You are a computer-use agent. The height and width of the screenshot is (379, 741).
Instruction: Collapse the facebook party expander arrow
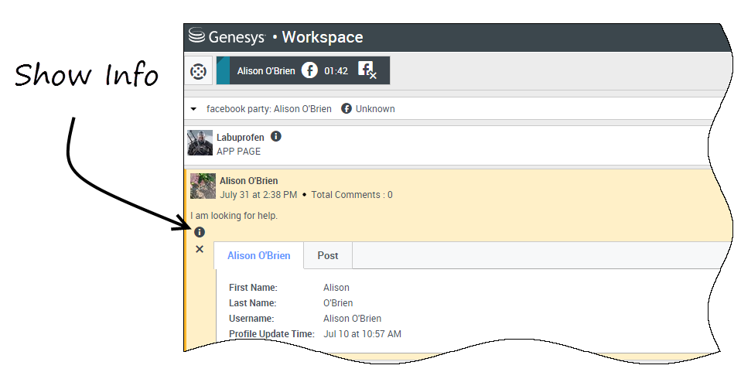[194, 109]
